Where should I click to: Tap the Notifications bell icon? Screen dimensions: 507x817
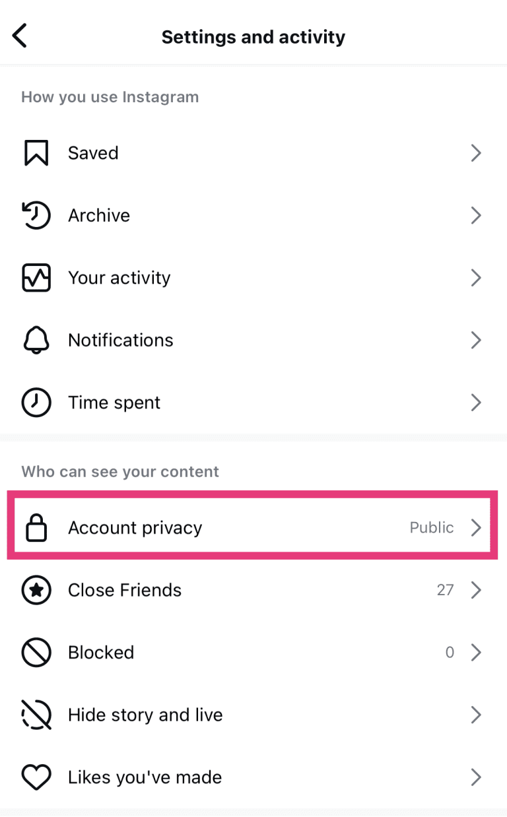coord(36,340)
